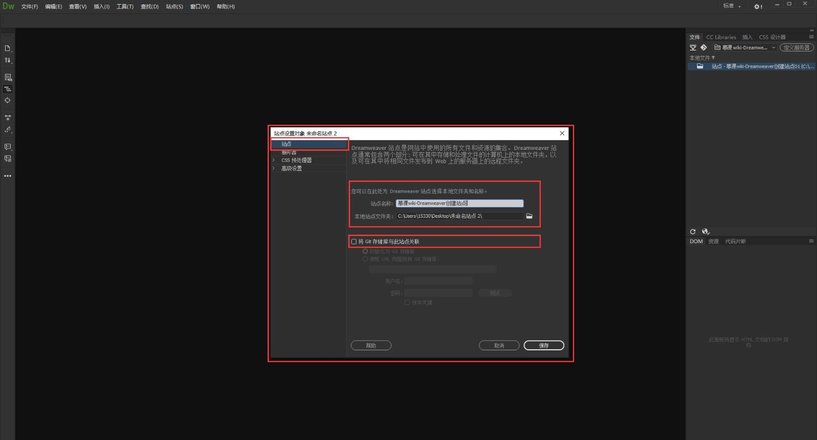Click the Apply Comment icon
The image size is (817, 440).
click(8, 147)
